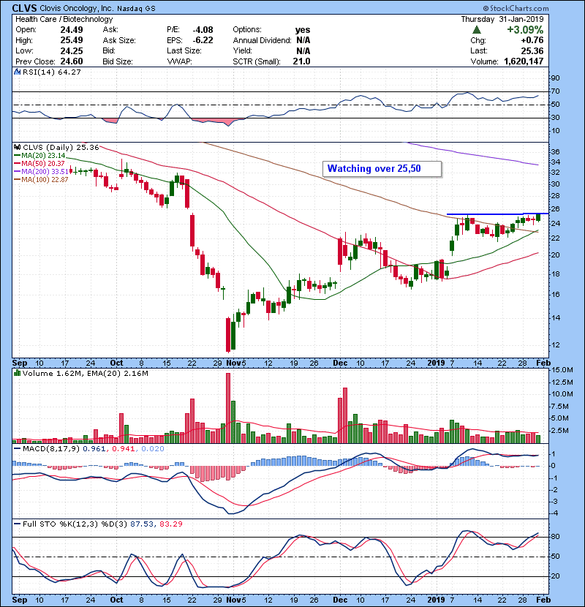Click the MACD(8,17,9) indicator label
The height and width of the screenshot is (607, 585).
tap(51, 449)
